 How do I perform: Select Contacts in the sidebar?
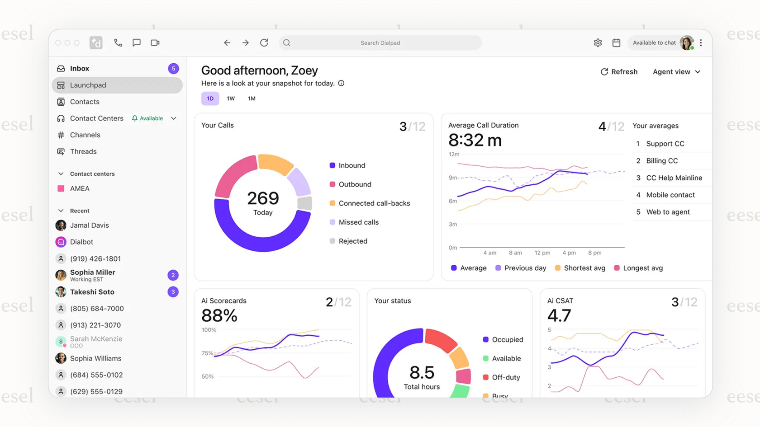tap(85, 102)
